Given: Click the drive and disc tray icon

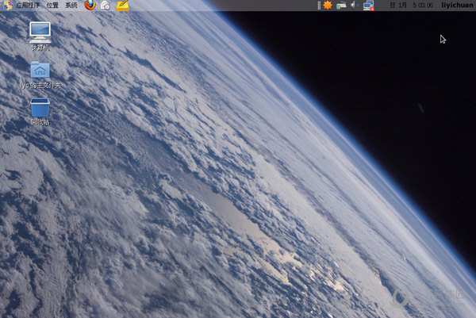Looking at the screenshot, I should (341, 6).
